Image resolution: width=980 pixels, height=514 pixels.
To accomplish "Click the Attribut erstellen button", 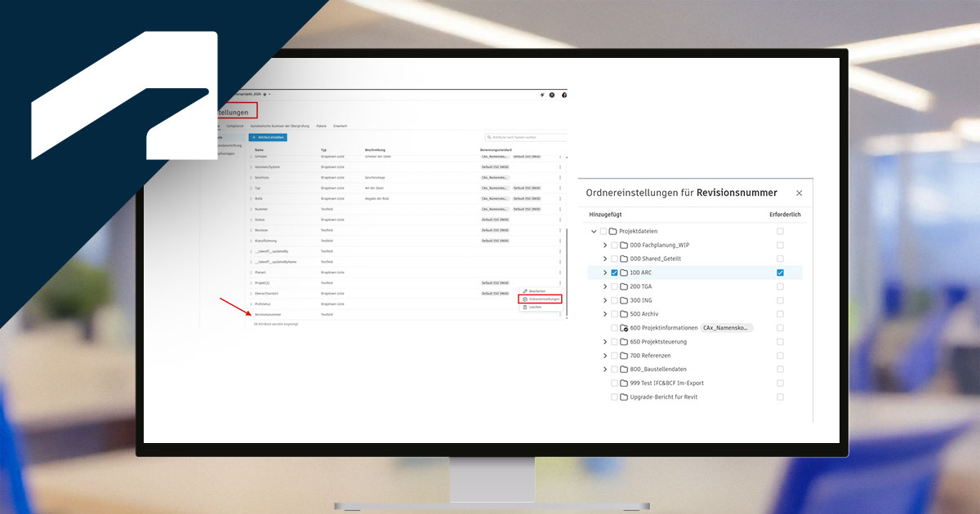I will [267, 138].
